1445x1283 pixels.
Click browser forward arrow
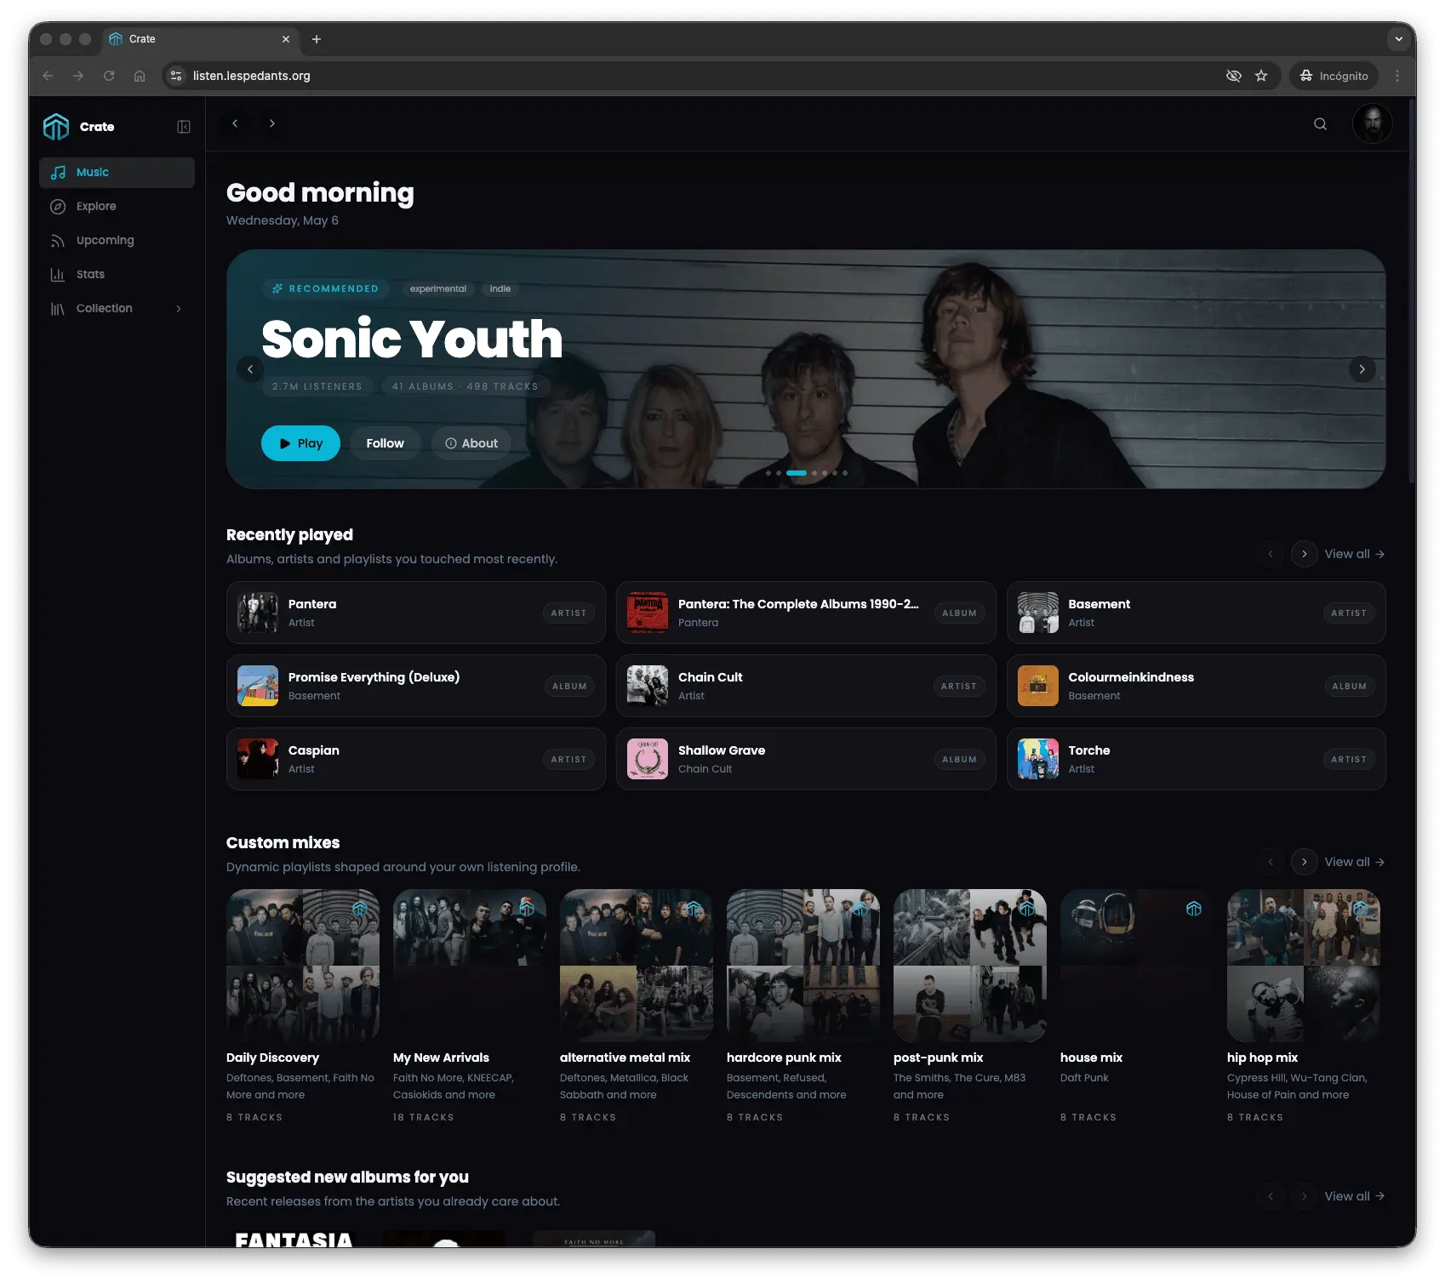coord(78,76)
